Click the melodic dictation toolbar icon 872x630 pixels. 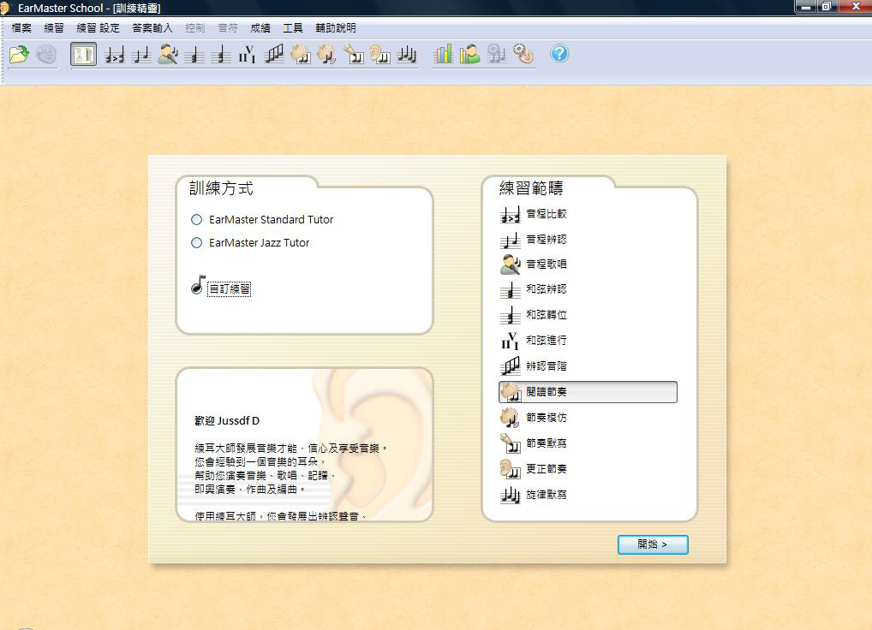(407, 55)
